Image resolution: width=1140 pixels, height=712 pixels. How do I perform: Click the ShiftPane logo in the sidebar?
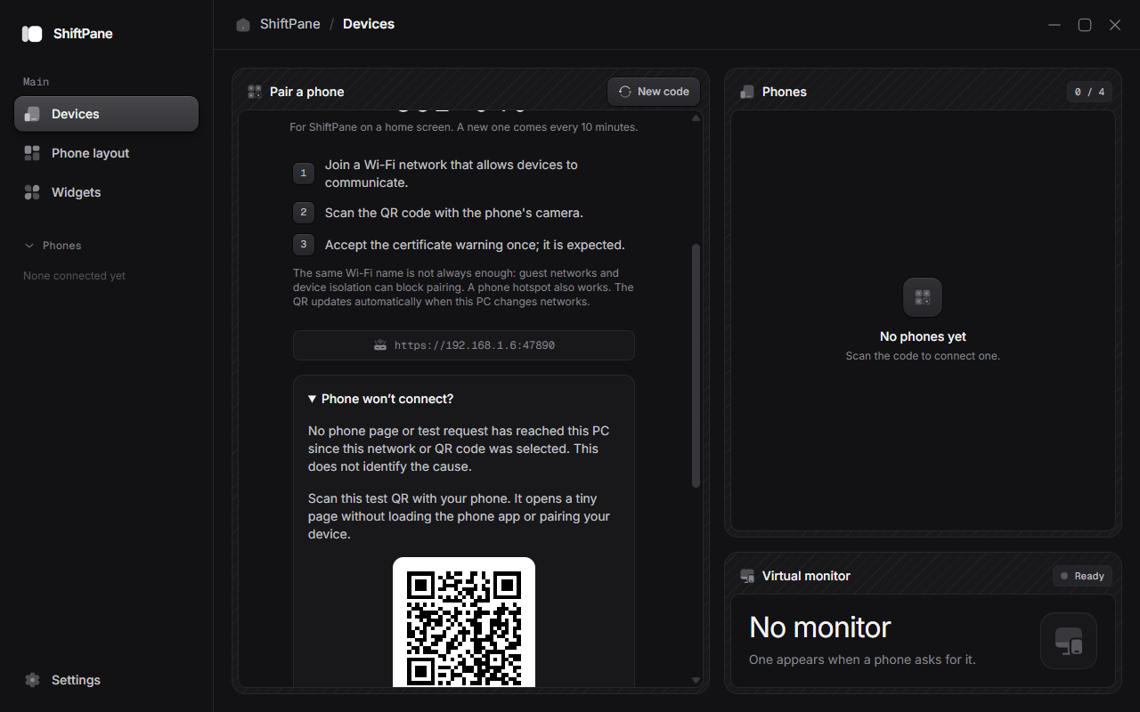32,34
